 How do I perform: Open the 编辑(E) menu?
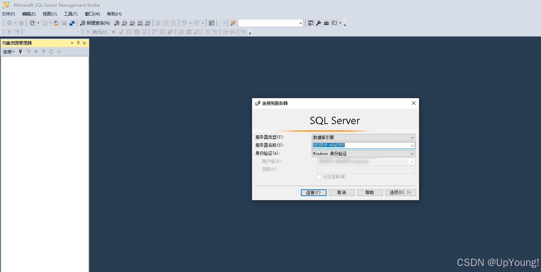click(29, 14)
